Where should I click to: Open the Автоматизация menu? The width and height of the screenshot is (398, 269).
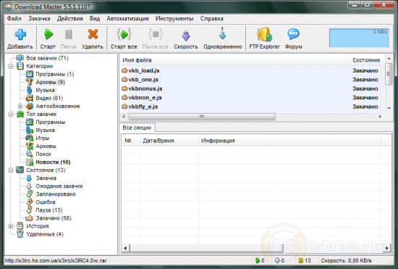pos(127,19)
